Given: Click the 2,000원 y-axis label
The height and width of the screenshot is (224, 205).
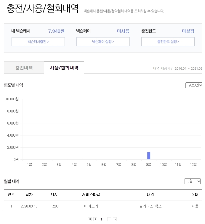Looking at the screenshot, I should (x=13, y=147).
